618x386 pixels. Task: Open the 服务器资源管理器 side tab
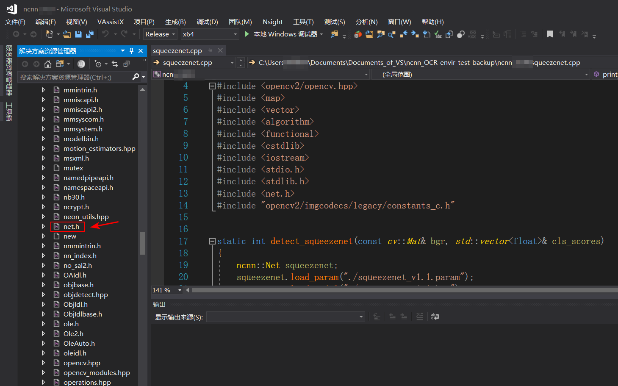8,70
